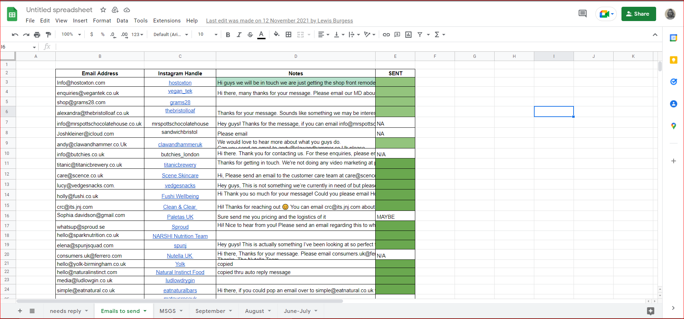Open text wrapping dropdown
Screen dimensions: 684x319
click(354, 35)
